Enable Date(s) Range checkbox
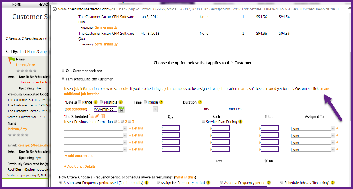Viewport: 353px width, 189px height. (x=79, y=102)
